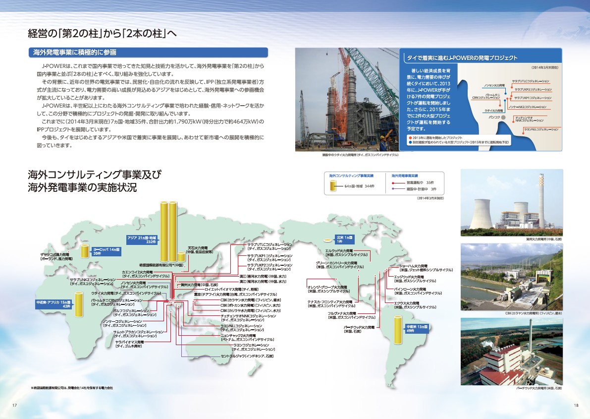Click エクウス火力発電 label
The height and width of the screenshot is (419, 590).
click(415, 305)
